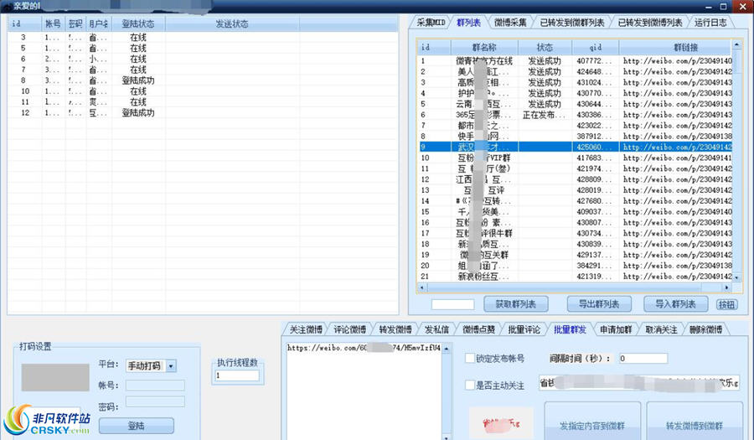Screen dimensions: 754x440
Task: Select account row with id 12
Action: pos(203,113)
